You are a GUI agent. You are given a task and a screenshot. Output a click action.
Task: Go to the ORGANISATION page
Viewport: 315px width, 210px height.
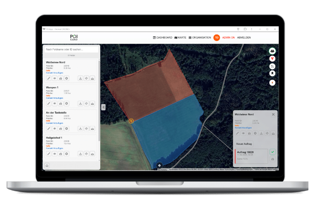click(x=200, y=38)
